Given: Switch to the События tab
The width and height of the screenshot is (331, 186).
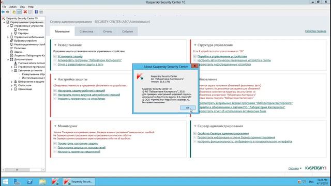Looking at the screenshot, I should click(127, 32).
